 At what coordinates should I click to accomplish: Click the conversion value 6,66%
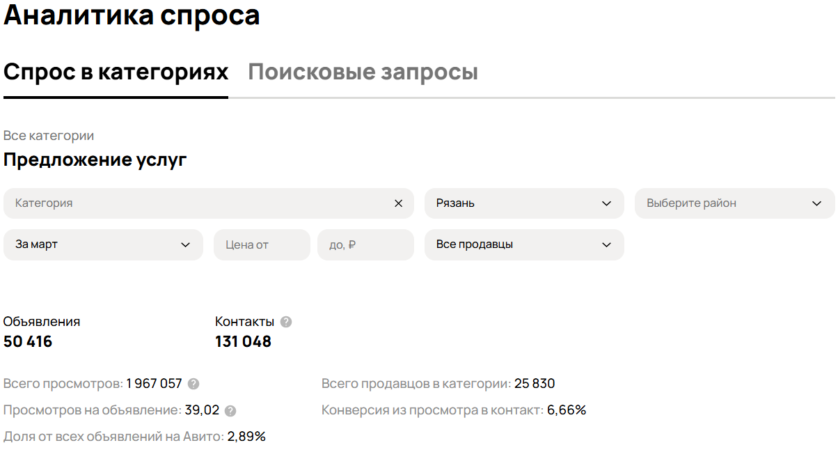click(567, 410)
